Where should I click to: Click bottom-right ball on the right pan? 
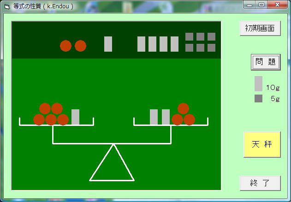(189, 119)
